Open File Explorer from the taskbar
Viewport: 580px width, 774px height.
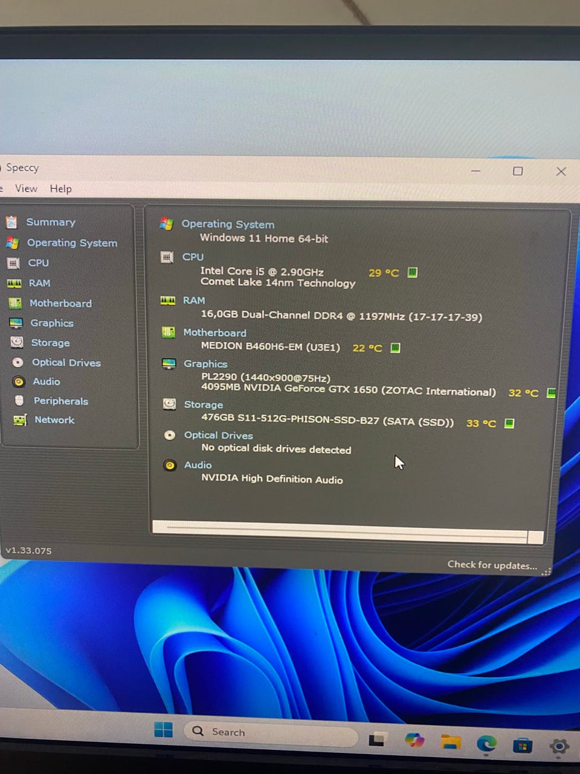[451, 741]
